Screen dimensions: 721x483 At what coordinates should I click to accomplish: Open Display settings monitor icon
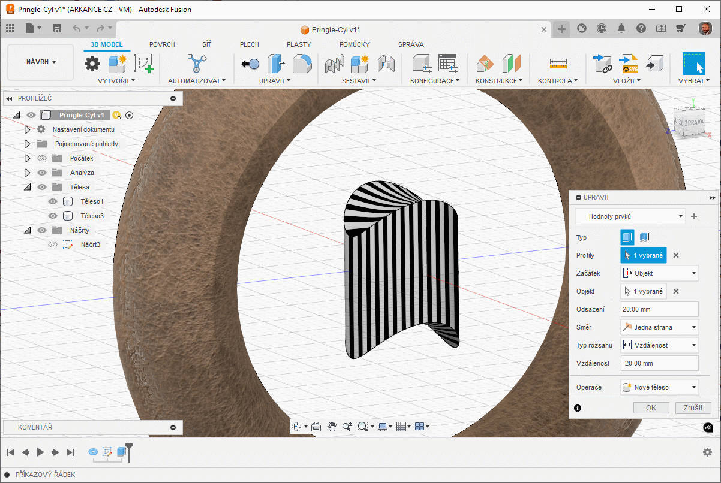coord(382,427)
